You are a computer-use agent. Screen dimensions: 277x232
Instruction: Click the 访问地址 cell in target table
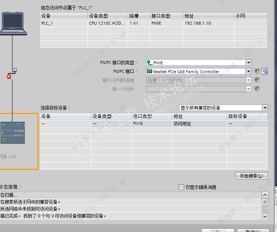coord(199,124)
